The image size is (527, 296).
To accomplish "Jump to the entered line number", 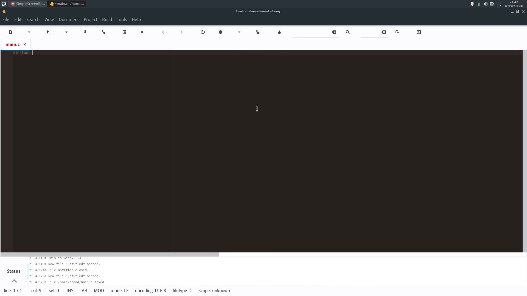I will click(397, 32).
